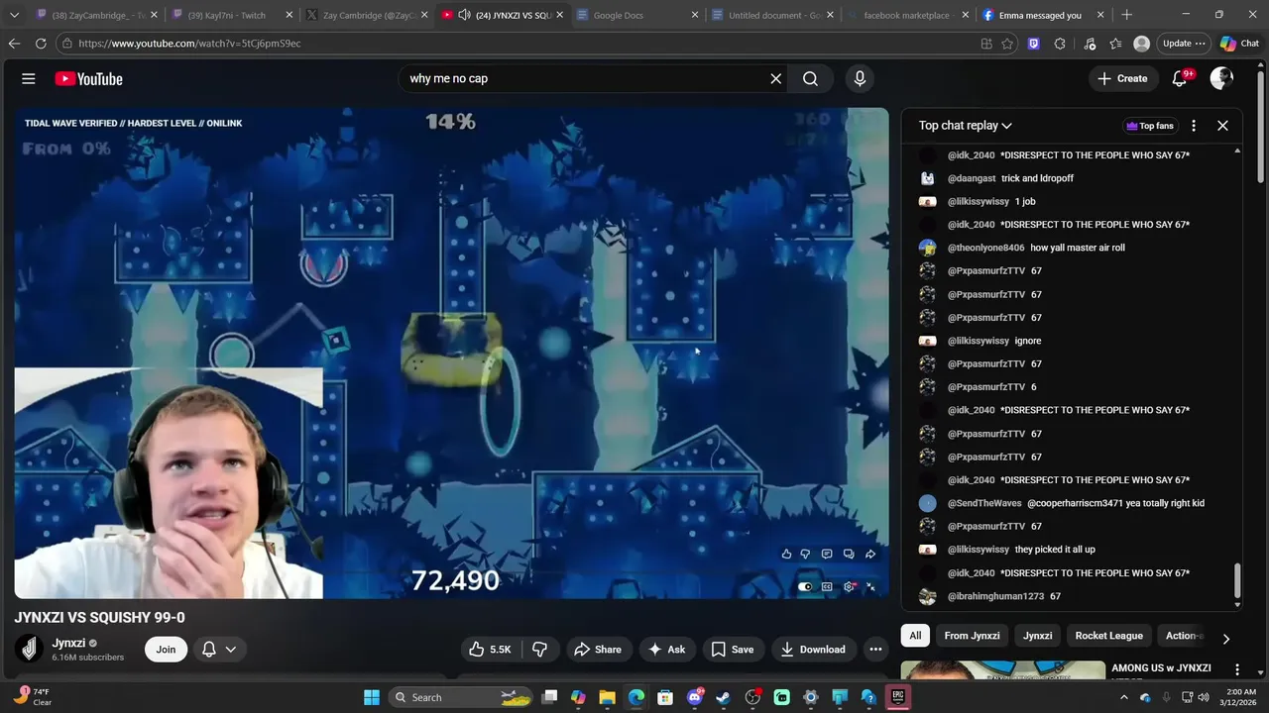Open the player settings gear

point(849,586)
